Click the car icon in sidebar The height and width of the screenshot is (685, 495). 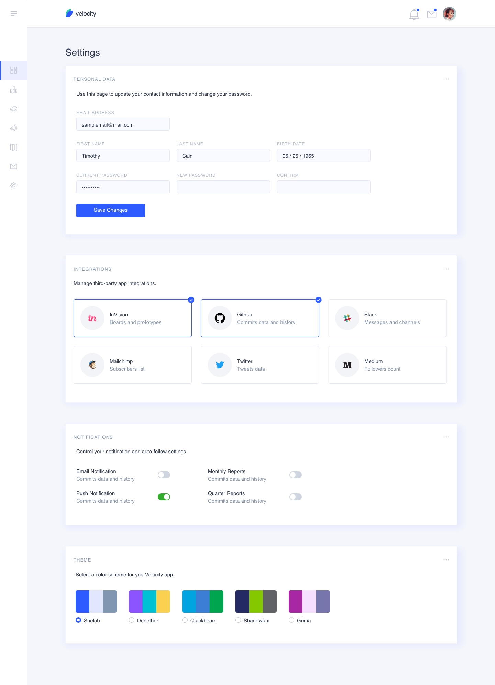tap(14, 109)
